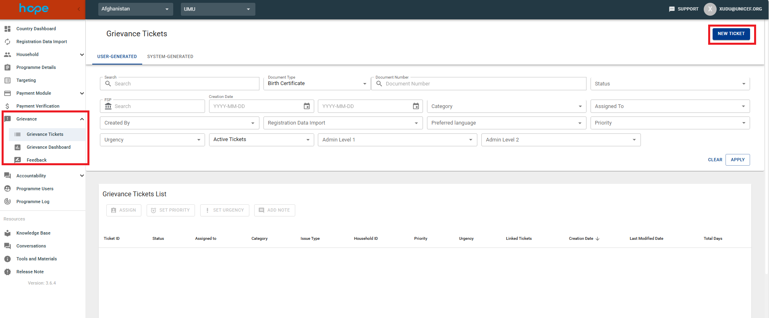Open calendar picker for creation start date
This screenshot has width=769, height=318.
[x=307, y=106]
